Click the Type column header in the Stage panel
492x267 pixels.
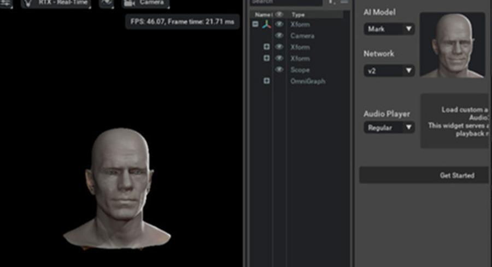(x=298, y=15)
